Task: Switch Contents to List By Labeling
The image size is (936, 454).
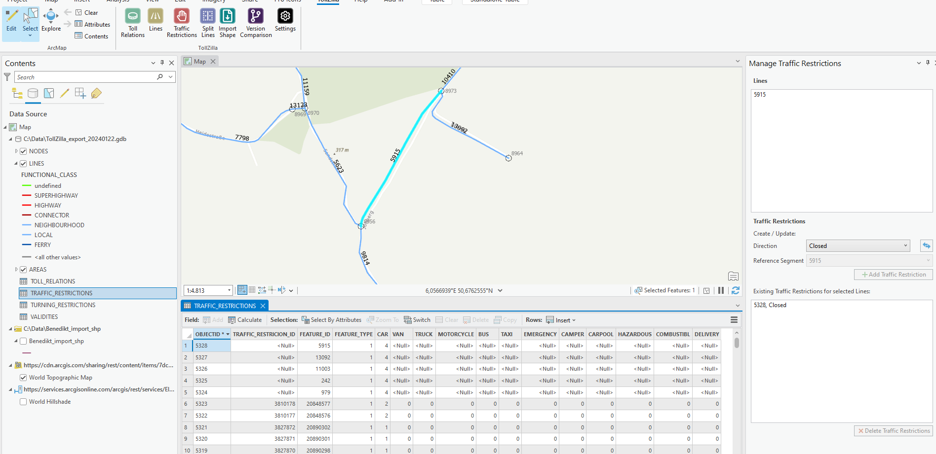Action: click(x=96, y=93)
